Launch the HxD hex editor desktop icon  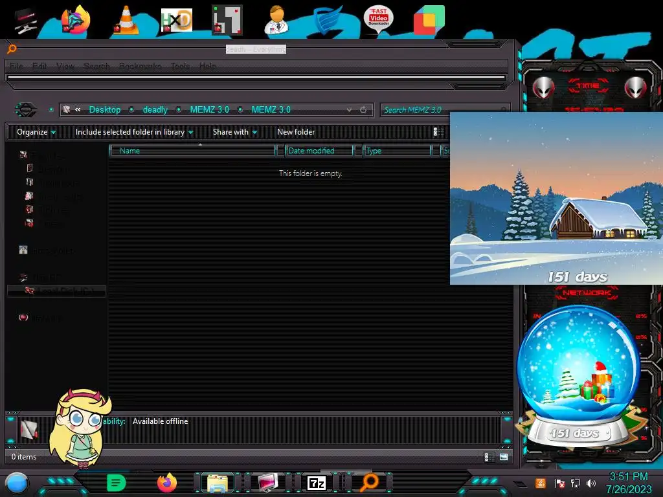(x=176, y=20)
